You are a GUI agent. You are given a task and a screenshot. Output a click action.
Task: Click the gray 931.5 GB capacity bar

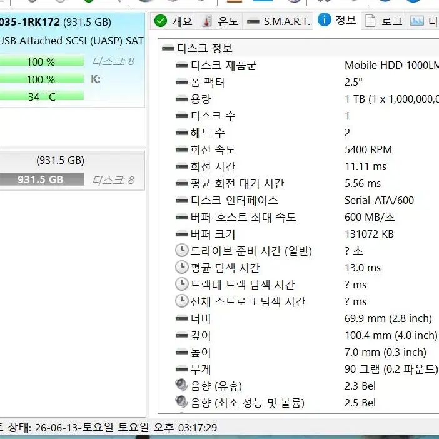point(41,179)
